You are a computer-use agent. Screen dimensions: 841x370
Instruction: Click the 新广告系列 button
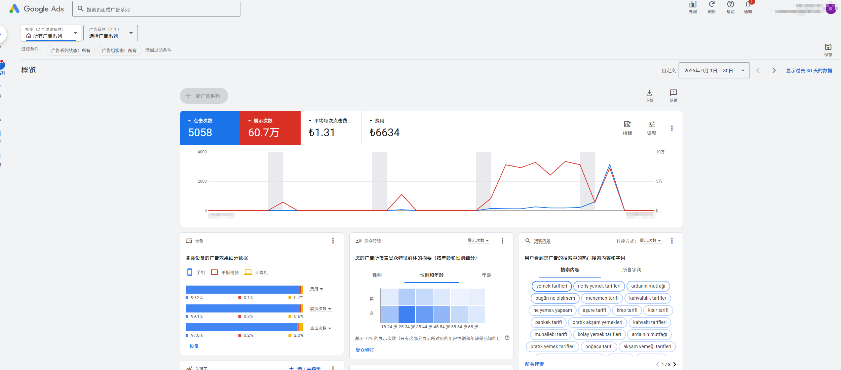click(x=204, y=96)
